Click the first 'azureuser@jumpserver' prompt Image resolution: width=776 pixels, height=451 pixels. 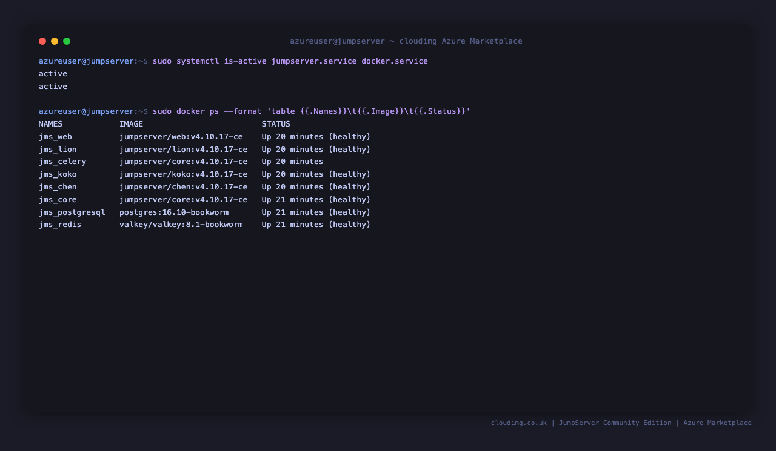(86, 61)
